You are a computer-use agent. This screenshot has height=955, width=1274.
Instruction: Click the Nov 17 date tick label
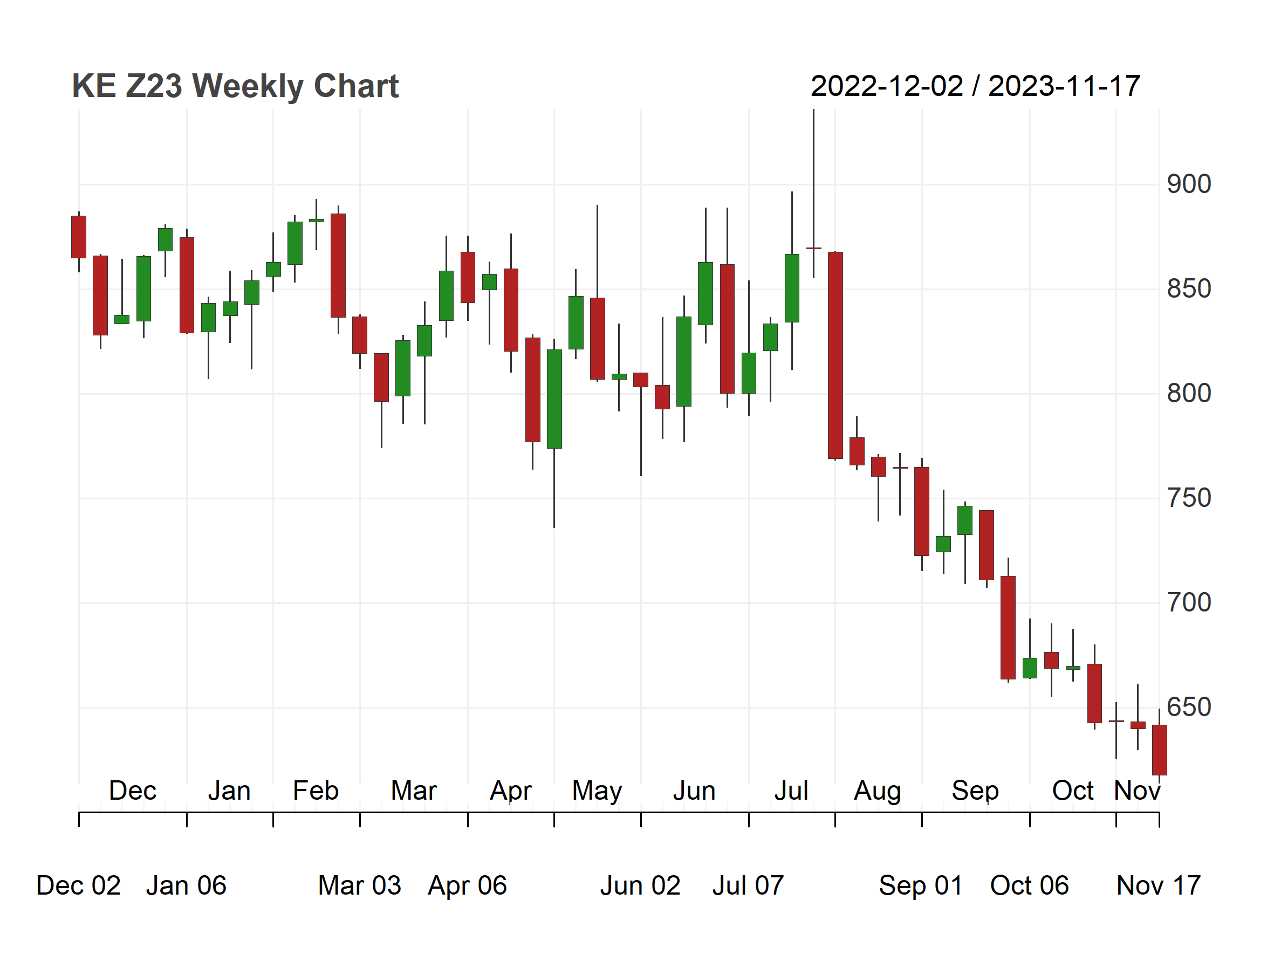click(x=1158, y=886)
